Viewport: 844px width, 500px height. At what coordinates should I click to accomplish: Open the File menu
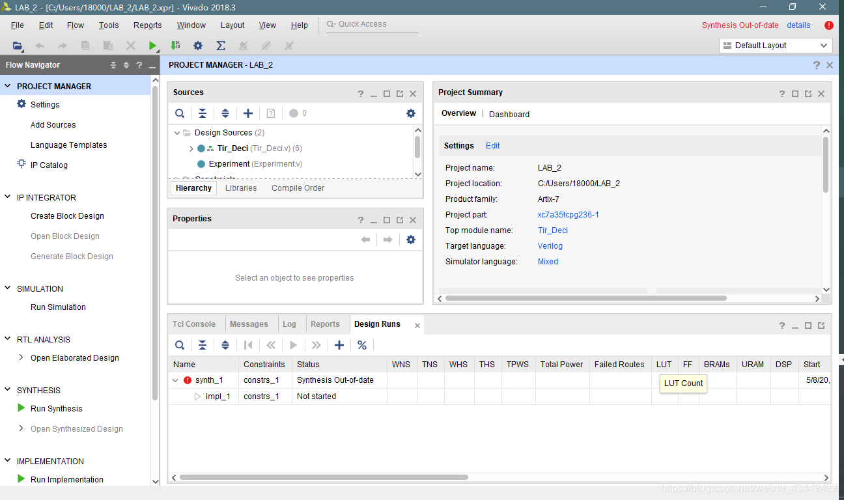point(18,25)
